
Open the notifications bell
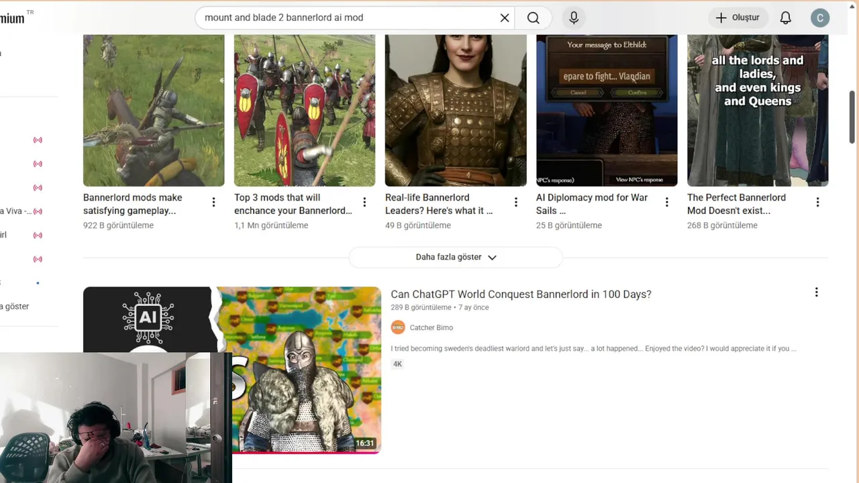click(x=785, y=17)
